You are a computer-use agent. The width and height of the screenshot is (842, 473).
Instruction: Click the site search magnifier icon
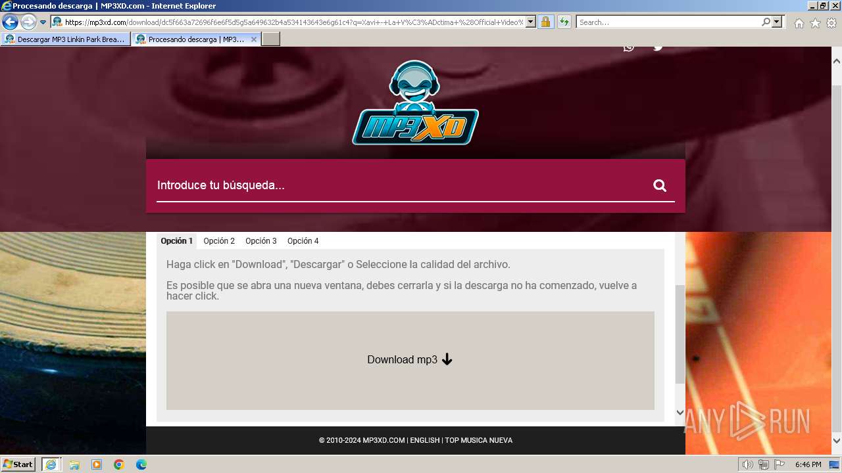click(660, 185)
